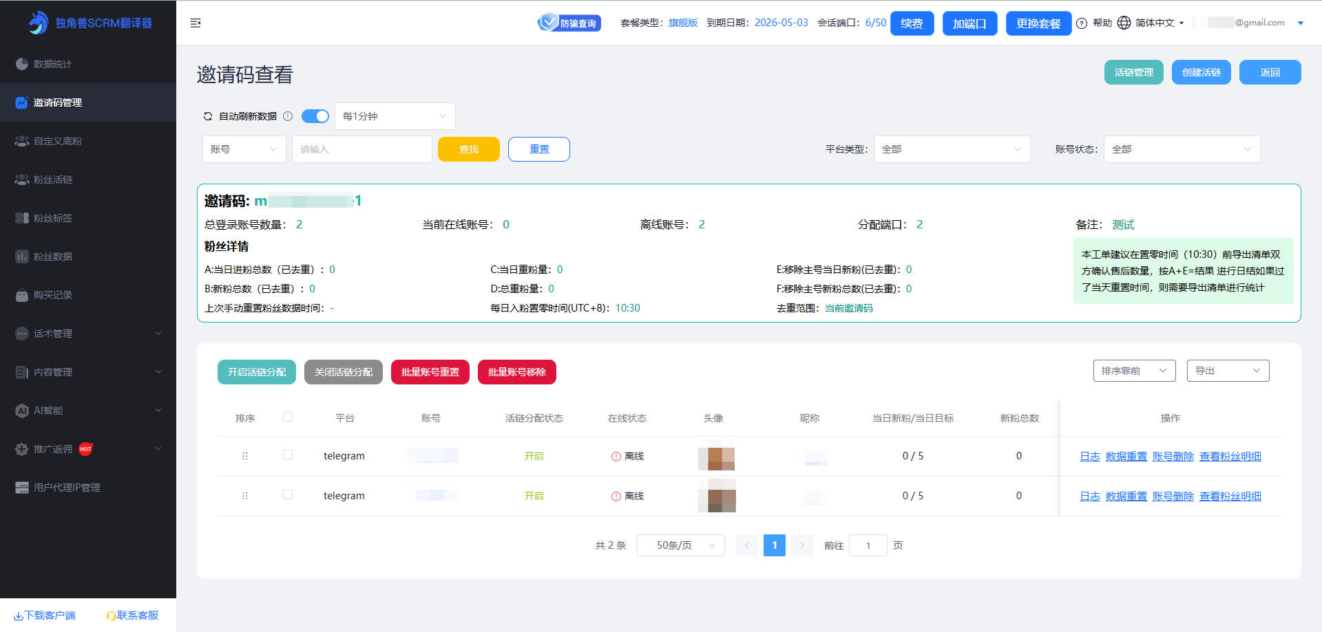Open 用户代理IP管理 in the sidebar
This screenshot has width=1322, height=632.
pos(88,488)
